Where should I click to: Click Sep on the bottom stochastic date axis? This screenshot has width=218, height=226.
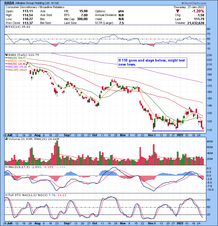[66, 223]
